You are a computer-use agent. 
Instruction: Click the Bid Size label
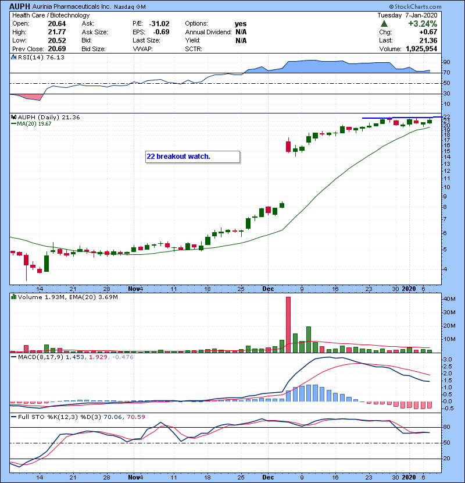point(94,49)
